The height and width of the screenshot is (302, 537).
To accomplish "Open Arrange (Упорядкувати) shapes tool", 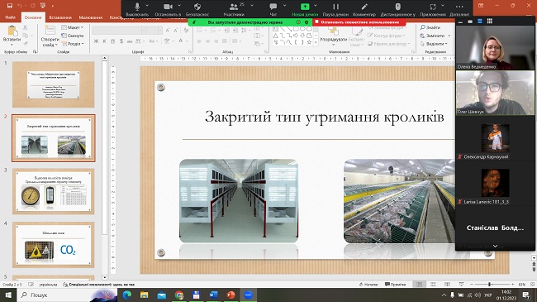I will click(x=333, y=36).
